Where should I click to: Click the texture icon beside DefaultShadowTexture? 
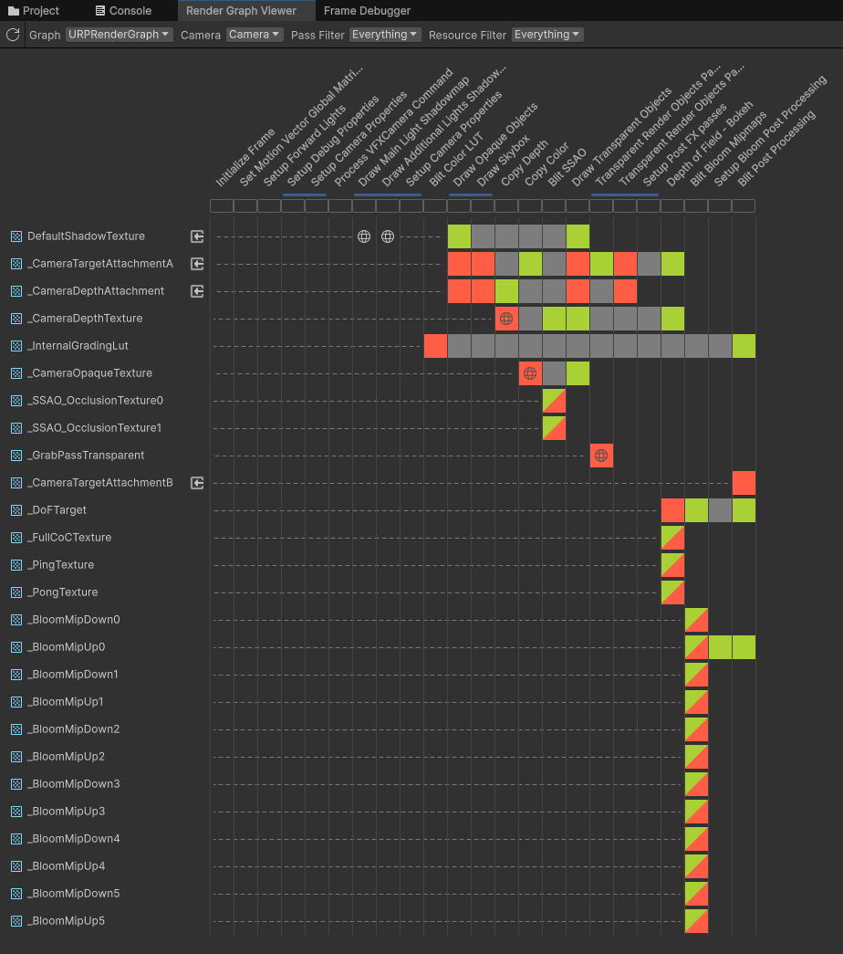(16, 236)
